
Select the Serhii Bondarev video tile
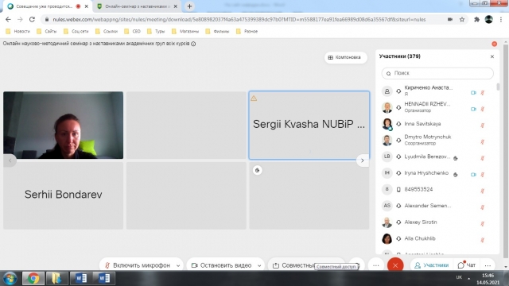click(x=64, y=196)
